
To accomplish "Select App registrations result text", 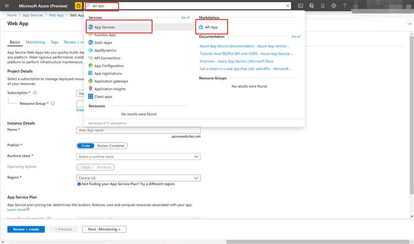I will [x=108, y=73].
